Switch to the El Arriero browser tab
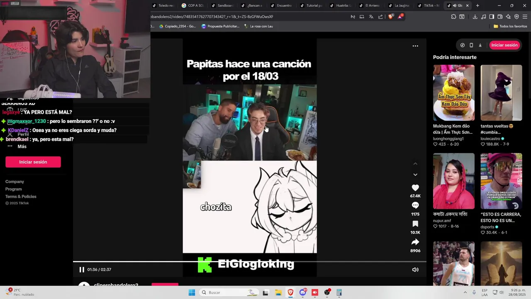 click(370, 5)
